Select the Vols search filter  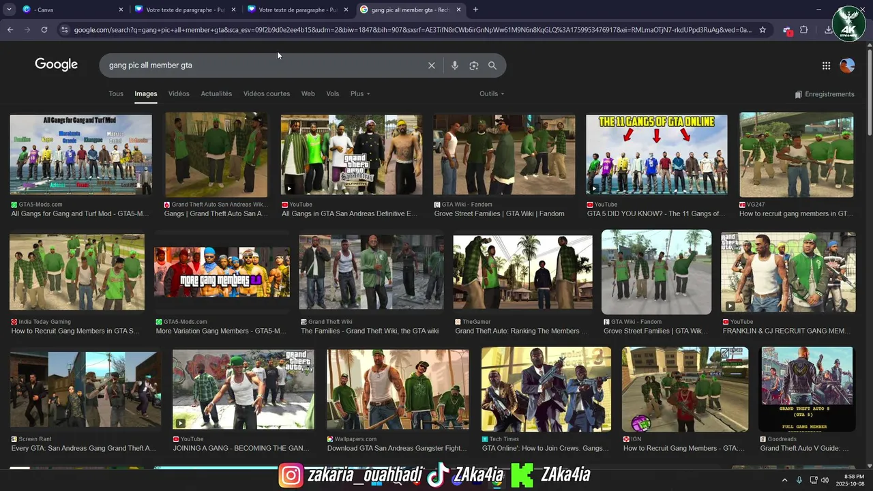tap(332, 93)
